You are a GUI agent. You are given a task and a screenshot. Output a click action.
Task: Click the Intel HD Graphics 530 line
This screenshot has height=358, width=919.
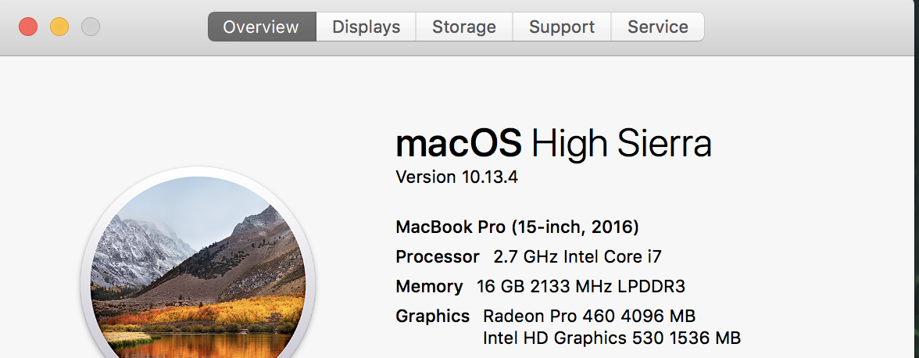(x=611, y=338)
